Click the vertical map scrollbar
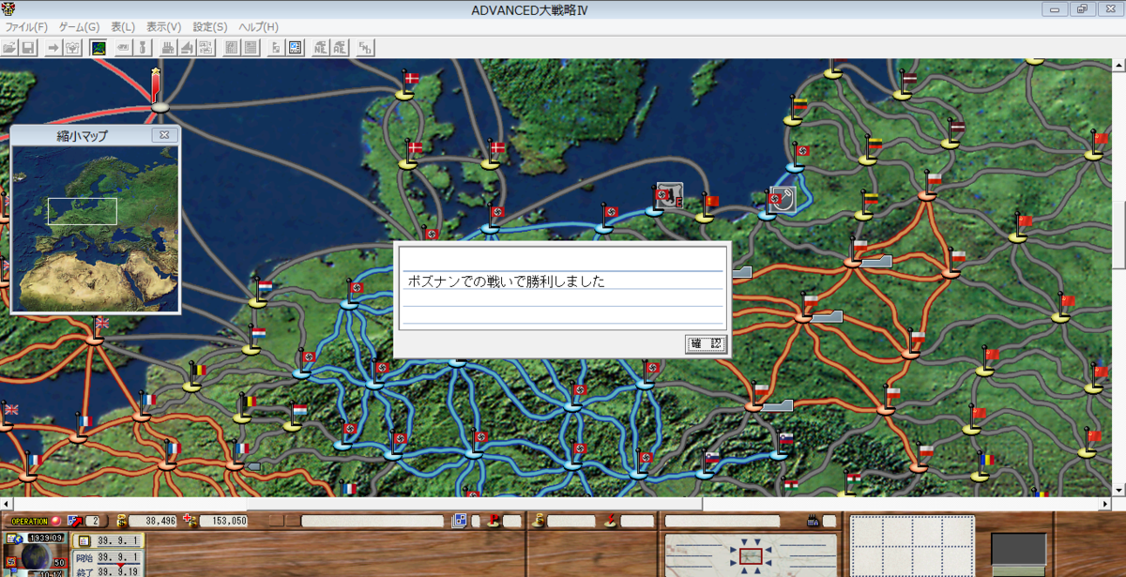1126x577 pixels. [x=1120, y=277]
